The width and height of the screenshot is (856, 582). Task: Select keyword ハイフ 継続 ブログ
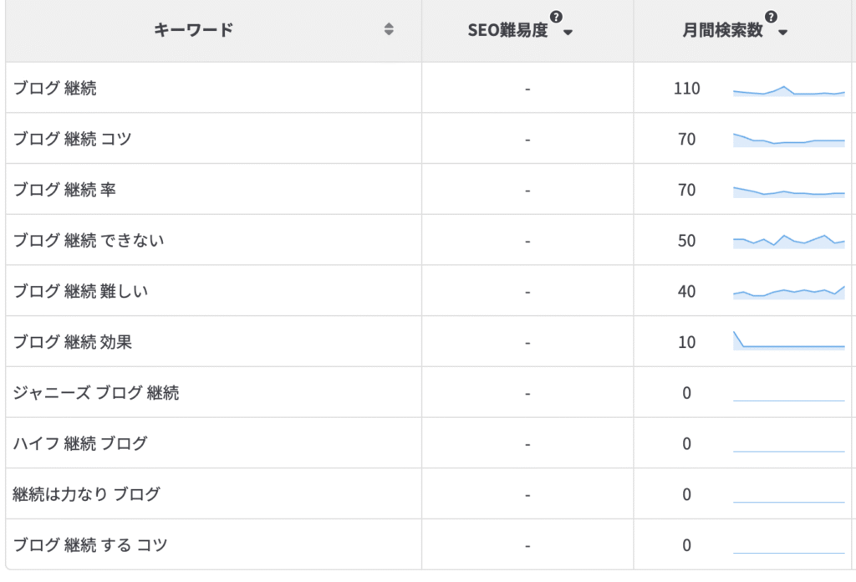point(79,443)
